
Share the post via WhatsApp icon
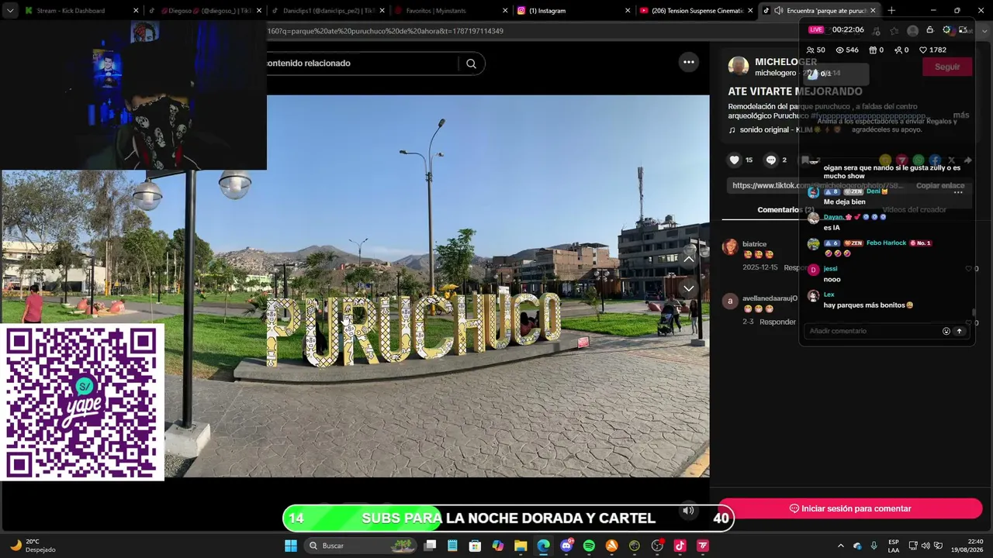pos(919,160)
